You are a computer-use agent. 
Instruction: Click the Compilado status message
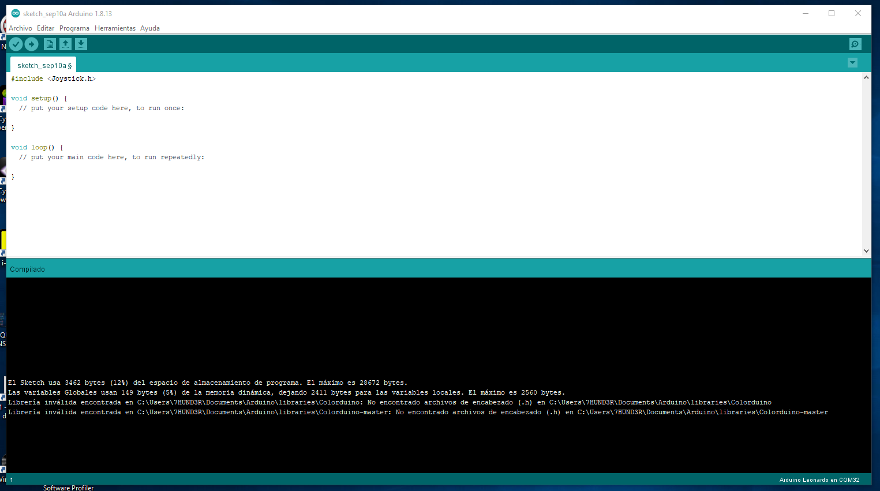click(27, 269)
